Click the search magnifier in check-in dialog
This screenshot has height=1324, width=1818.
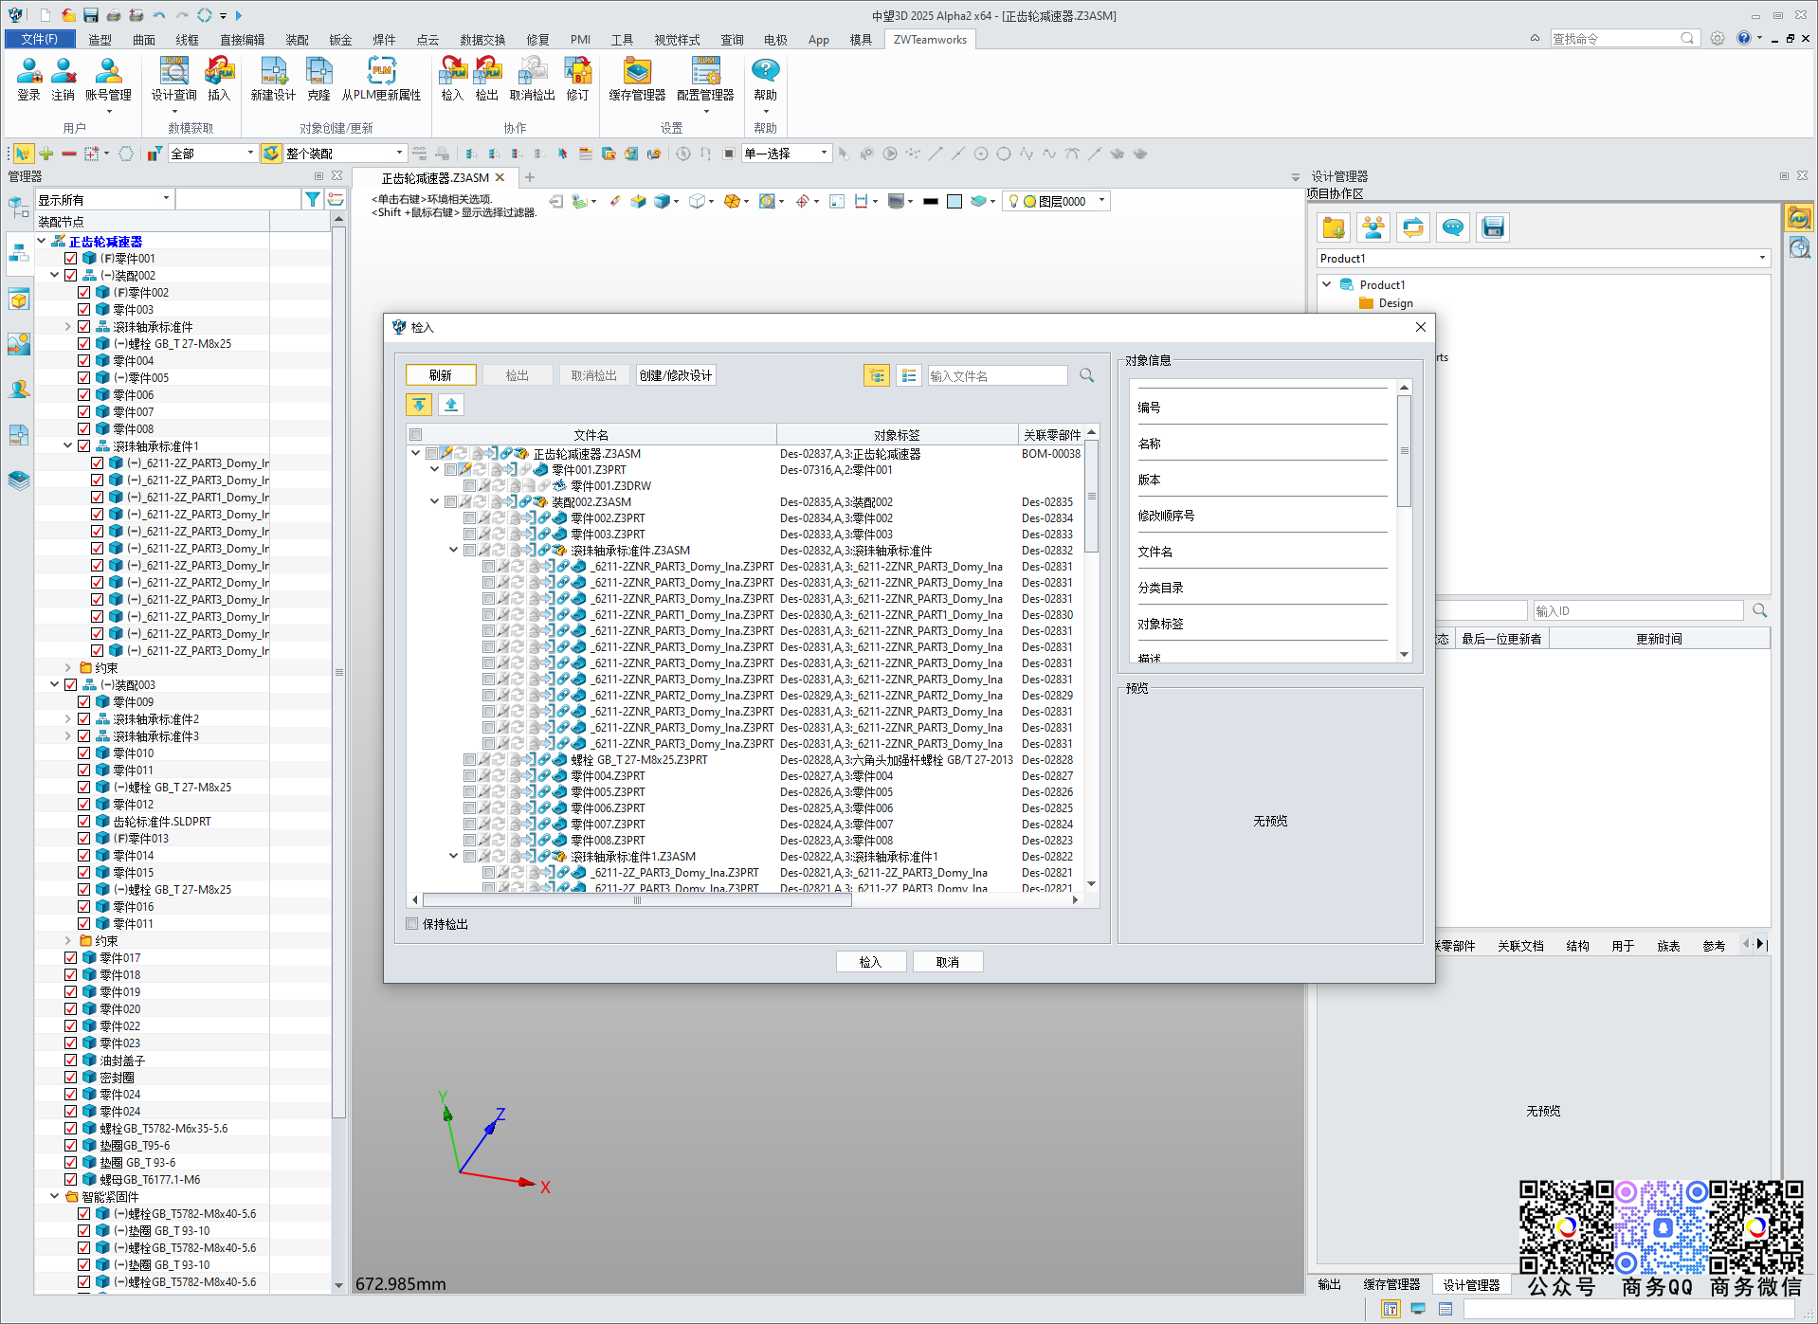click(x=1087, y=375)
